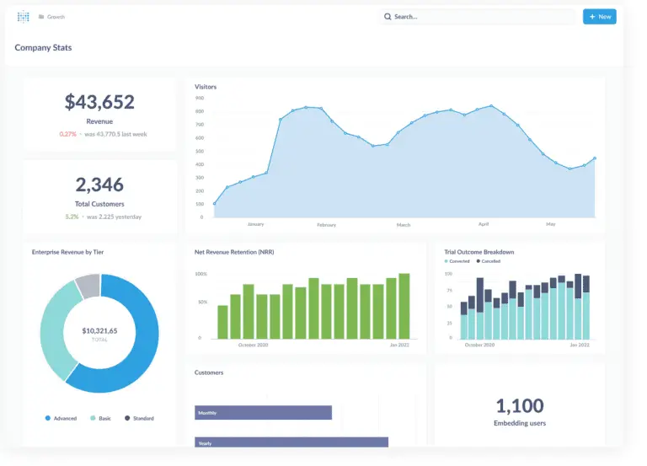Click the January label on Visitors axis
This screenshot has height=466, width=647.
(255, 224)
